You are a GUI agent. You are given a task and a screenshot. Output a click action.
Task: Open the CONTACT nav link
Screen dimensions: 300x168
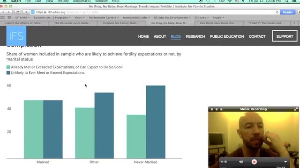[257, 36]
